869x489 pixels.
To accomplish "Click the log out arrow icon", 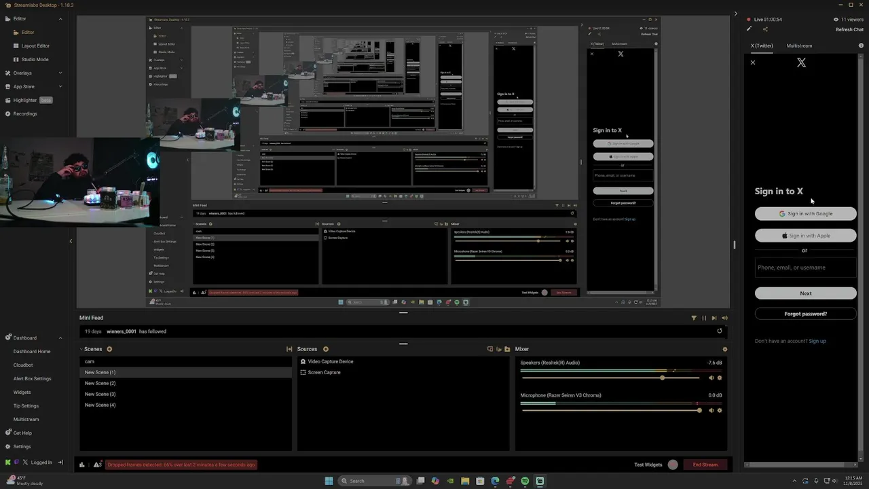I will tap(60, 463).
